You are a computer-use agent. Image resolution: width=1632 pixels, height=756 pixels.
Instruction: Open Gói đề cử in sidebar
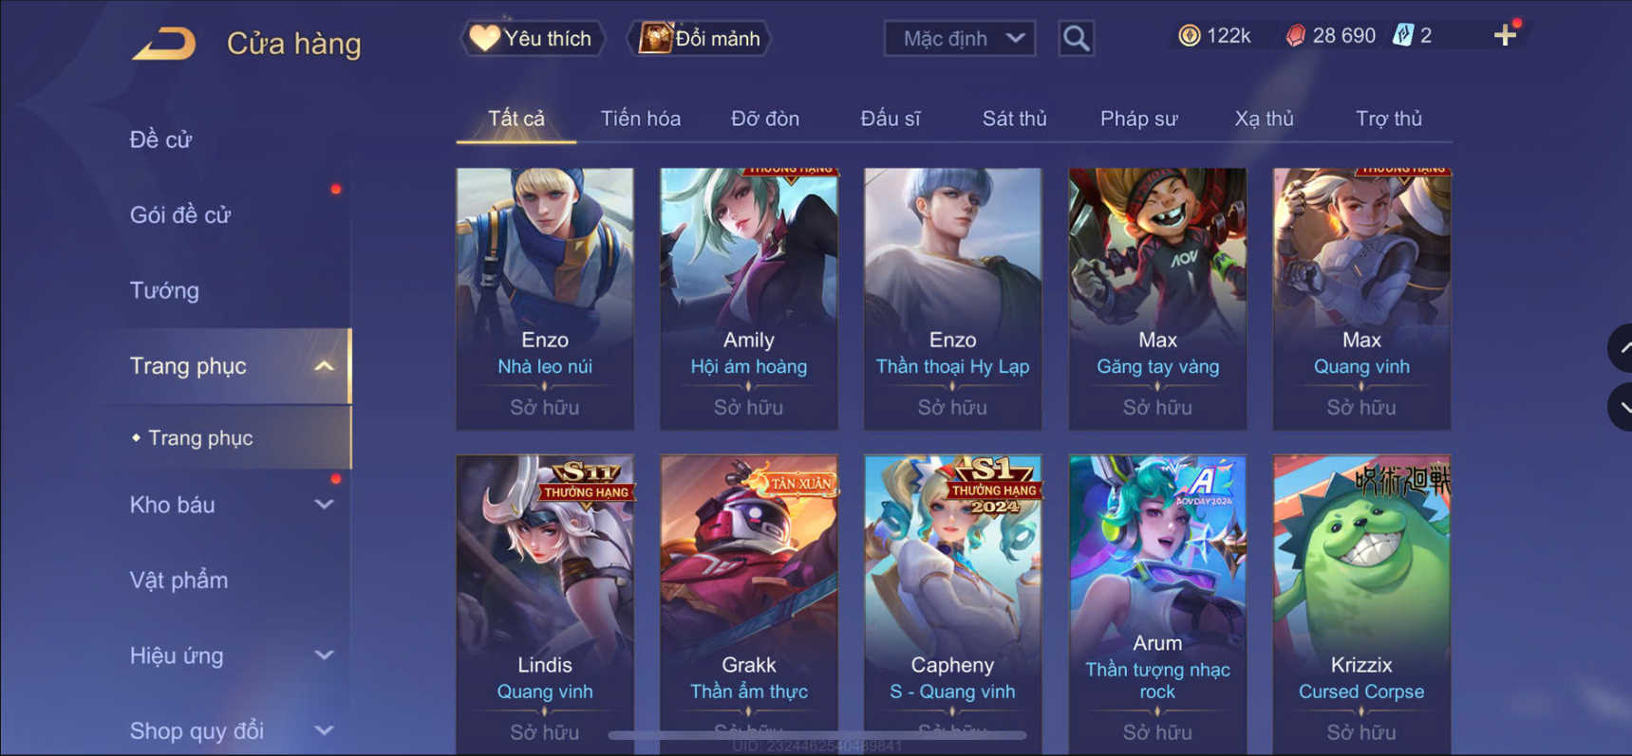(180, 215)
